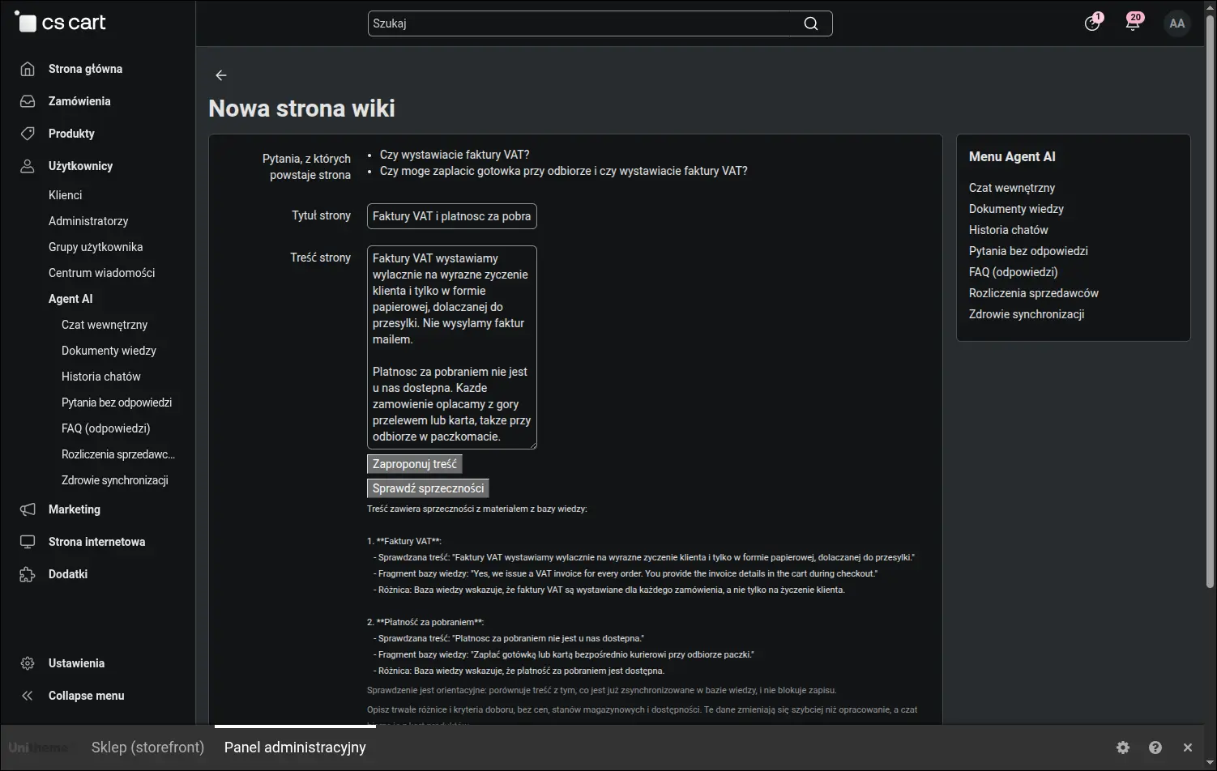
Task: Open Historia chatów in left sidebar
Action: point(101,377)
